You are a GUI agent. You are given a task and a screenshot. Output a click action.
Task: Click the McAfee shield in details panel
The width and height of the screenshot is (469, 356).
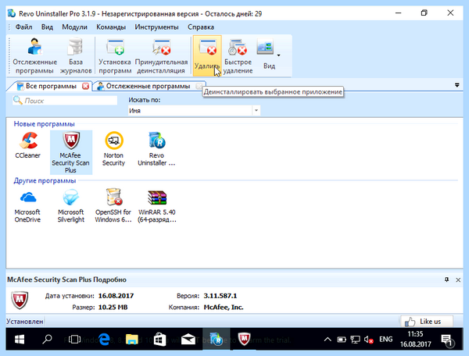tap(20, 300)
